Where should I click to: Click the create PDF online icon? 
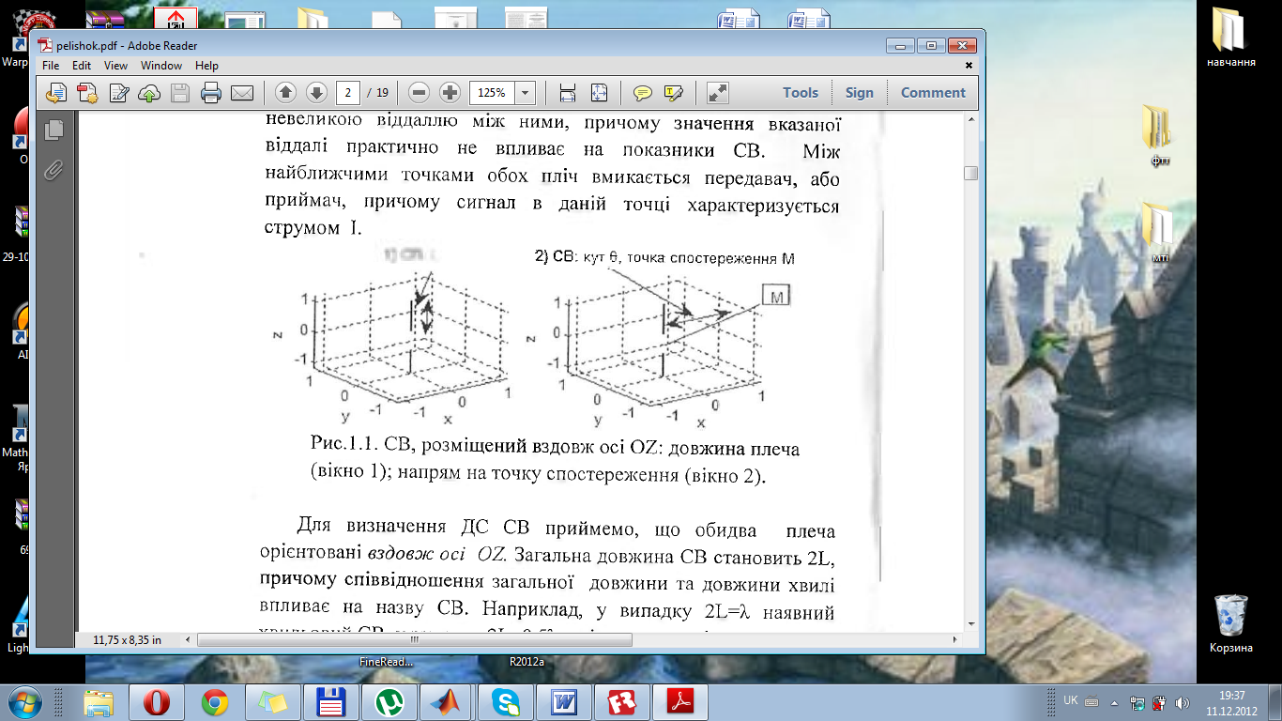pyautogui.click(x=87, y=93)
